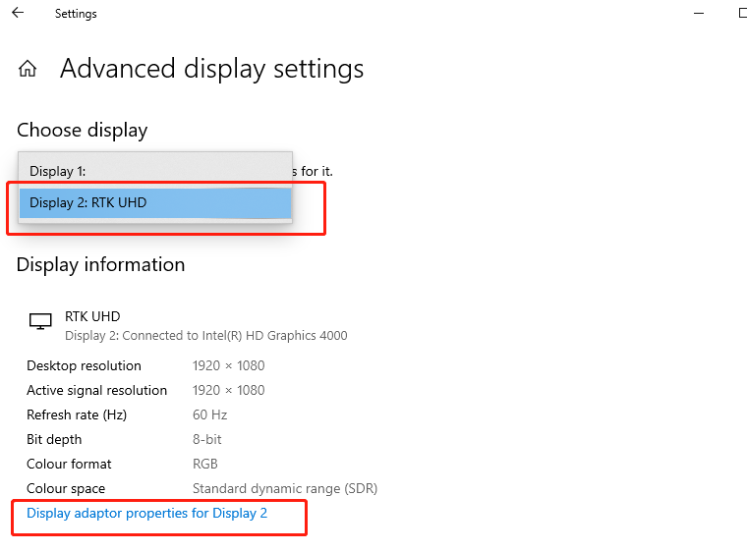The image size is (747, 552).
Task: Click the Settings window title text
Action: pyautogui.click(x=76, y=14)
